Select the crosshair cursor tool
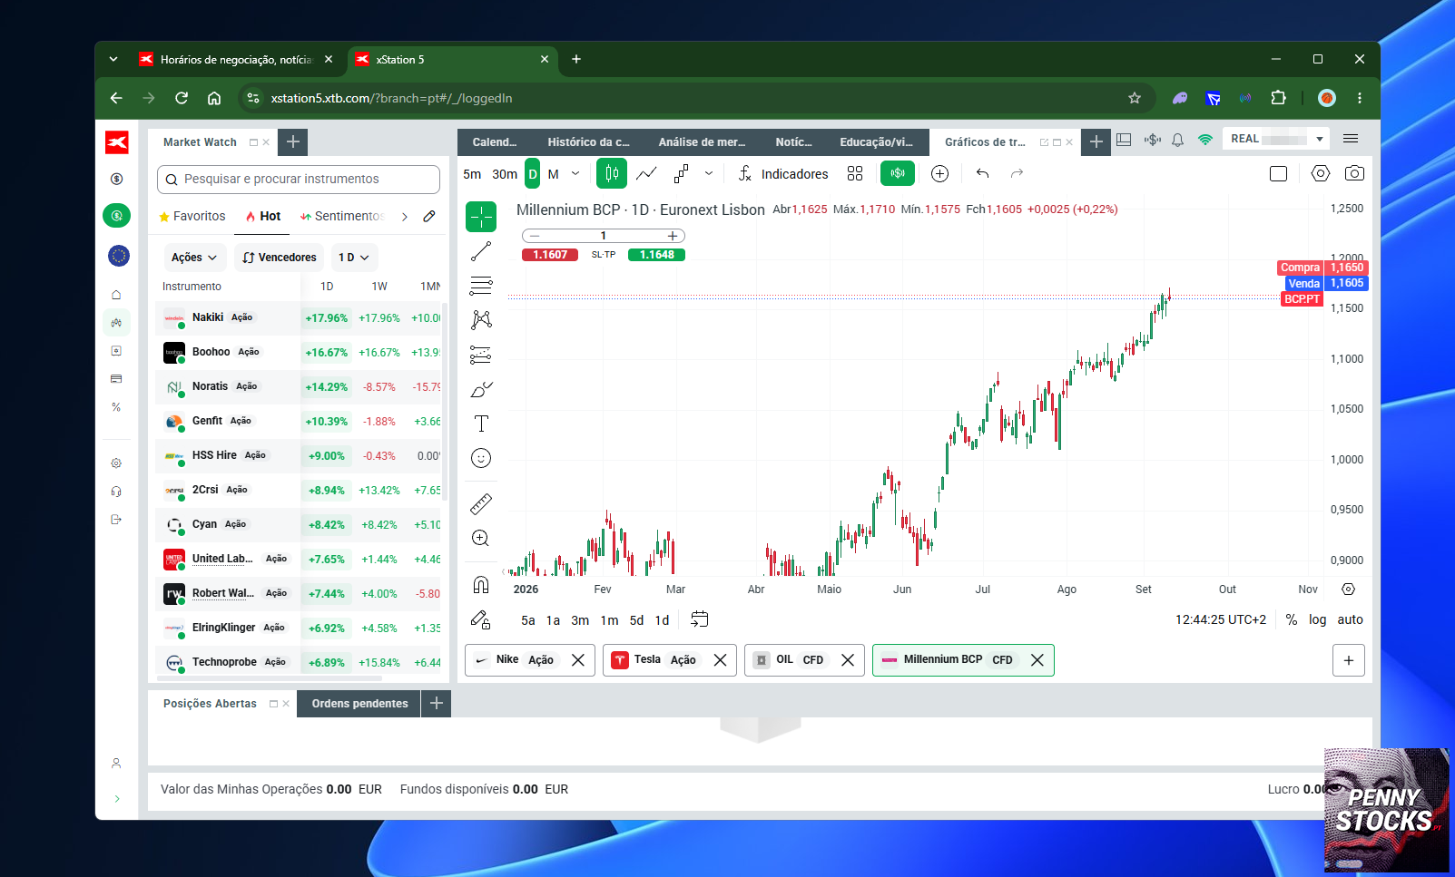The width and height of the screenshot is (1455, 877). [481, 217]
